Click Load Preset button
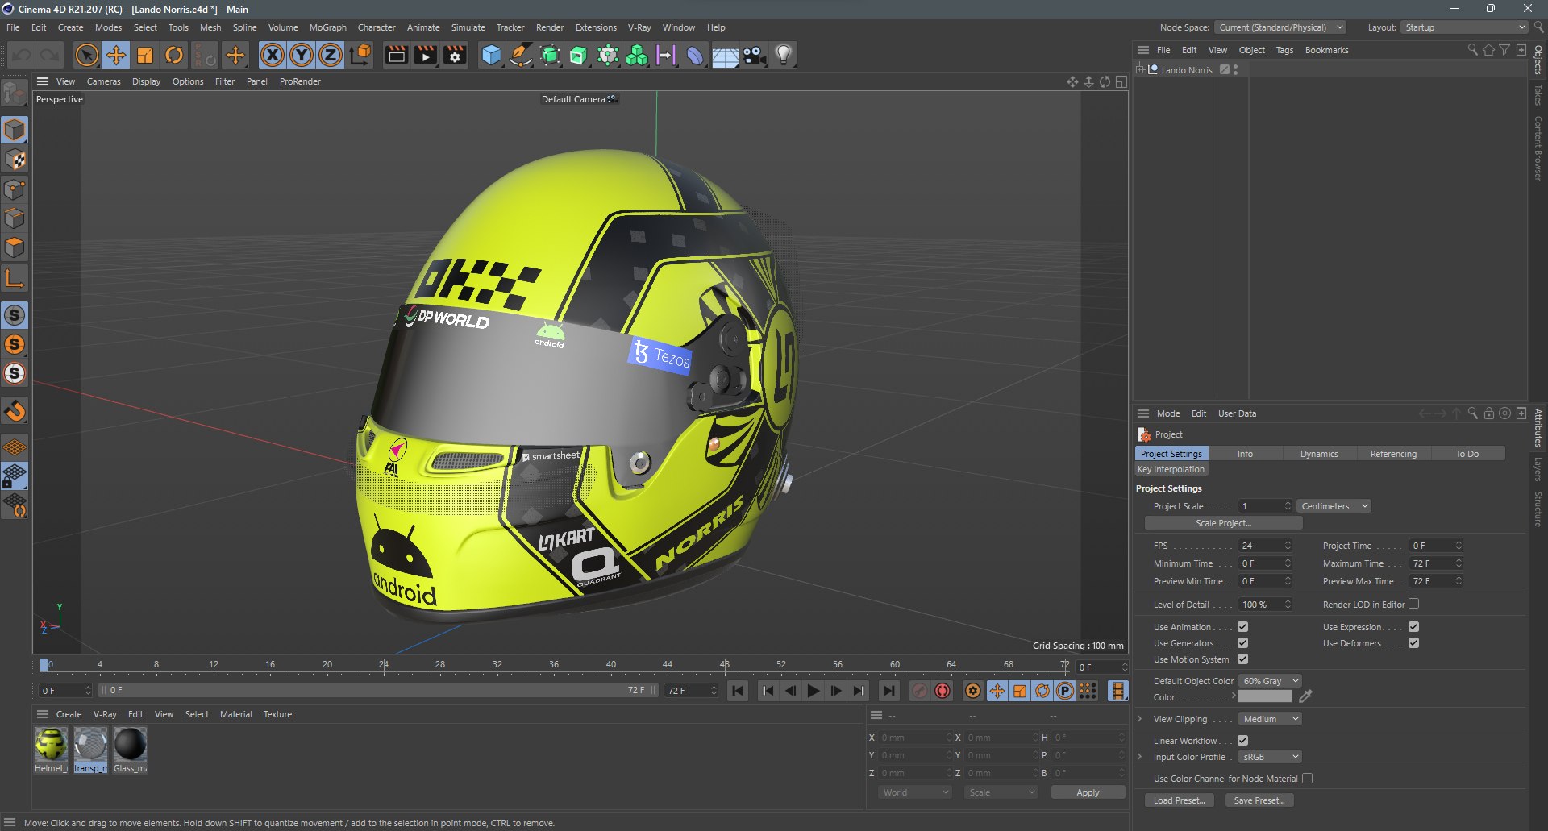The height and width of the screenshot is (831, 1548). (x=1179, y=800)
